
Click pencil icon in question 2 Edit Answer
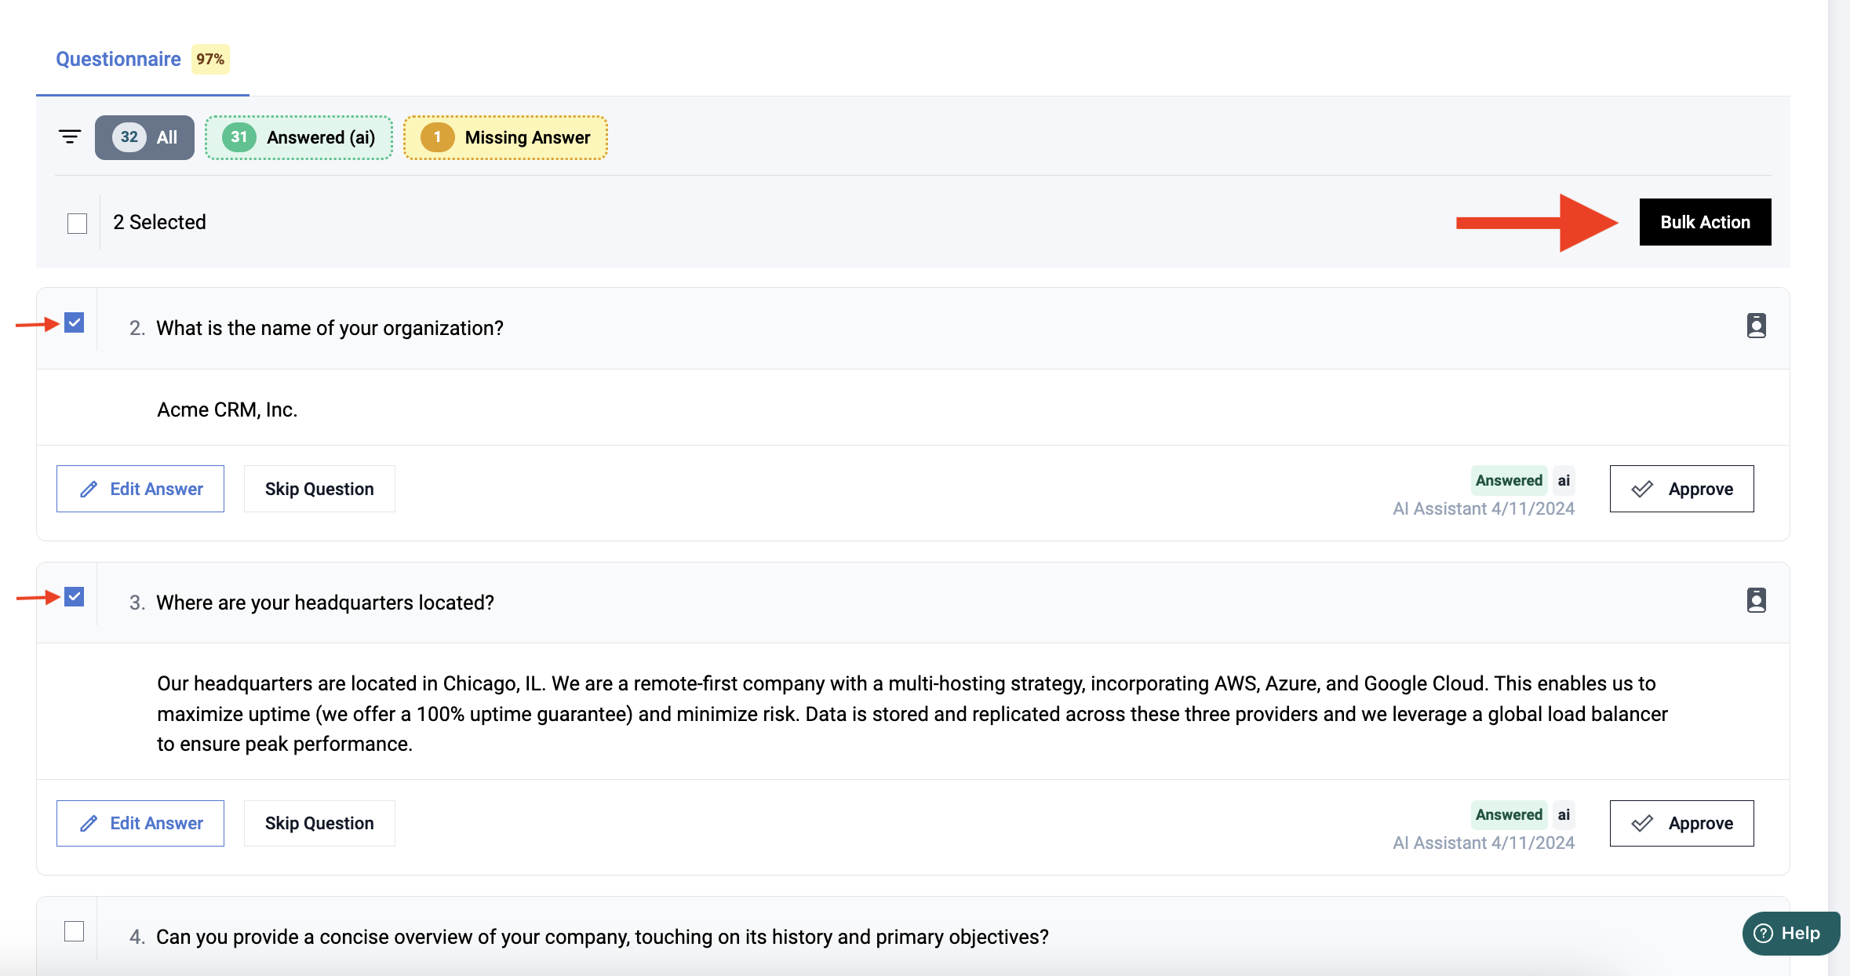coord(89,489)
